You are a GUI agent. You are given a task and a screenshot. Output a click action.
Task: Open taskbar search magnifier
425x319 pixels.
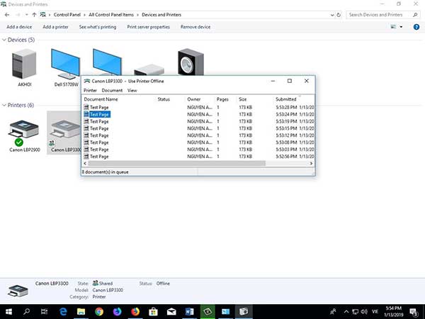(x=27, y=312)
